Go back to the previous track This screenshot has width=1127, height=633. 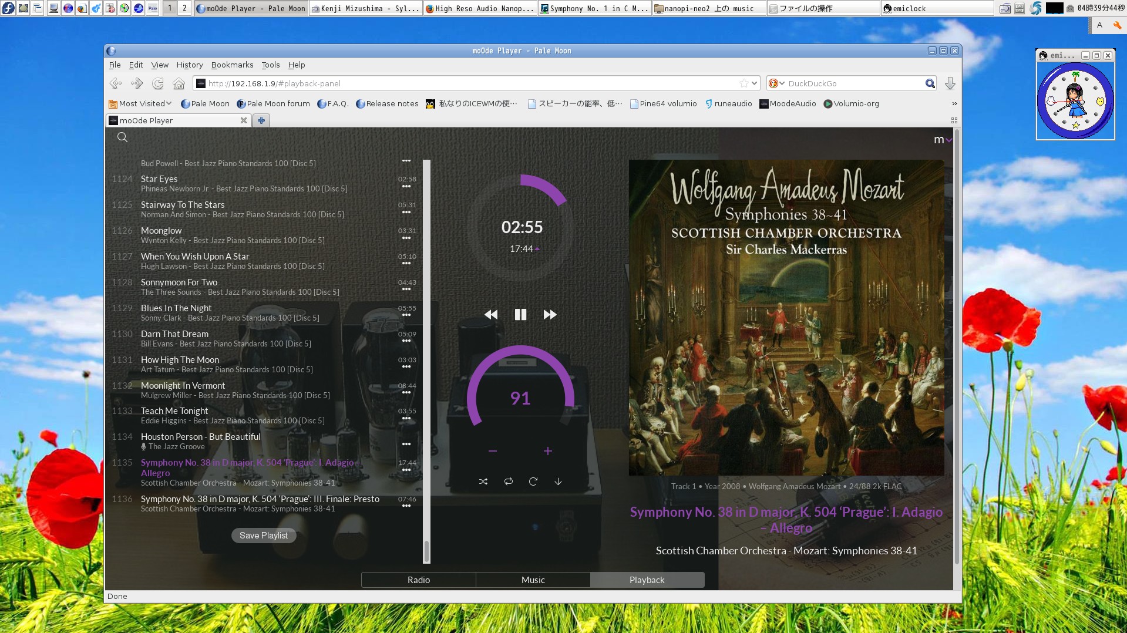(491, 314)
